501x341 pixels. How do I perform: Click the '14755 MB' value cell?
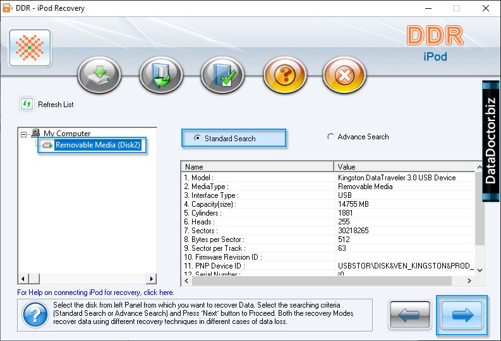pyautogui.click(x=353, y=204)
